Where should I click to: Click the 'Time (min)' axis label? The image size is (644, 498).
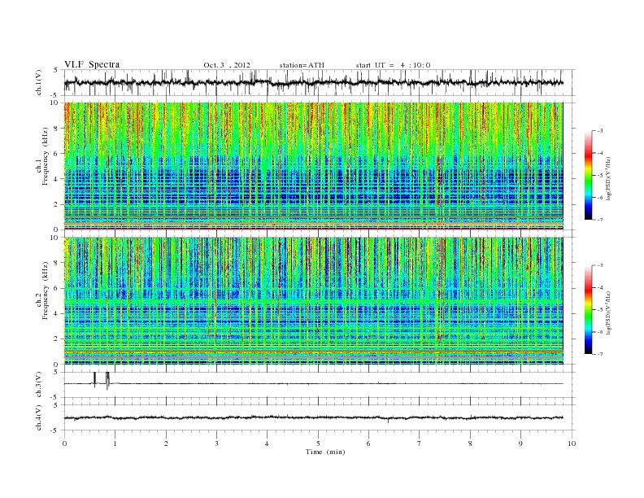coord(325,452)
